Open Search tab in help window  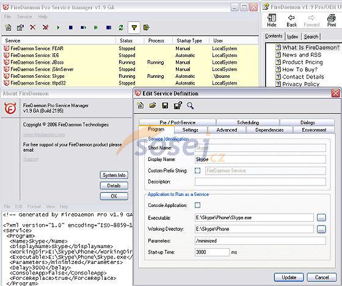click(x=311, y=37)
